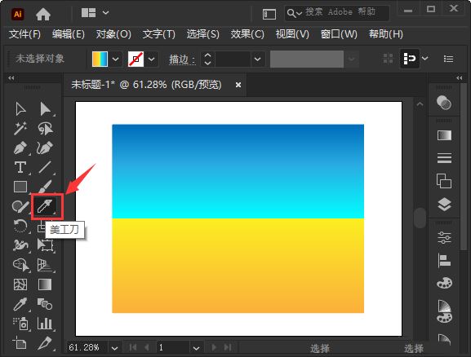Open the align-to selection button in control bar
The image size is (471, 357).
409,58
